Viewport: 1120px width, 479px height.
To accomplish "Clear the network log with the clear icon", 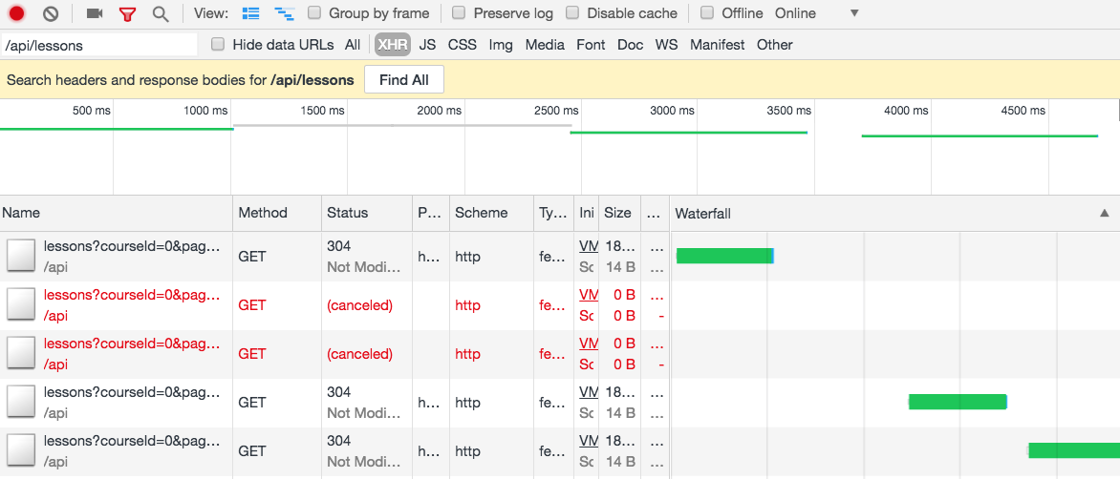I will coord(51,13).
